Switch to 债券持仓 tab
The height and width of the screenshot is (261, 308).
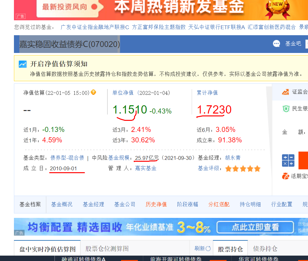click(265, 249)
